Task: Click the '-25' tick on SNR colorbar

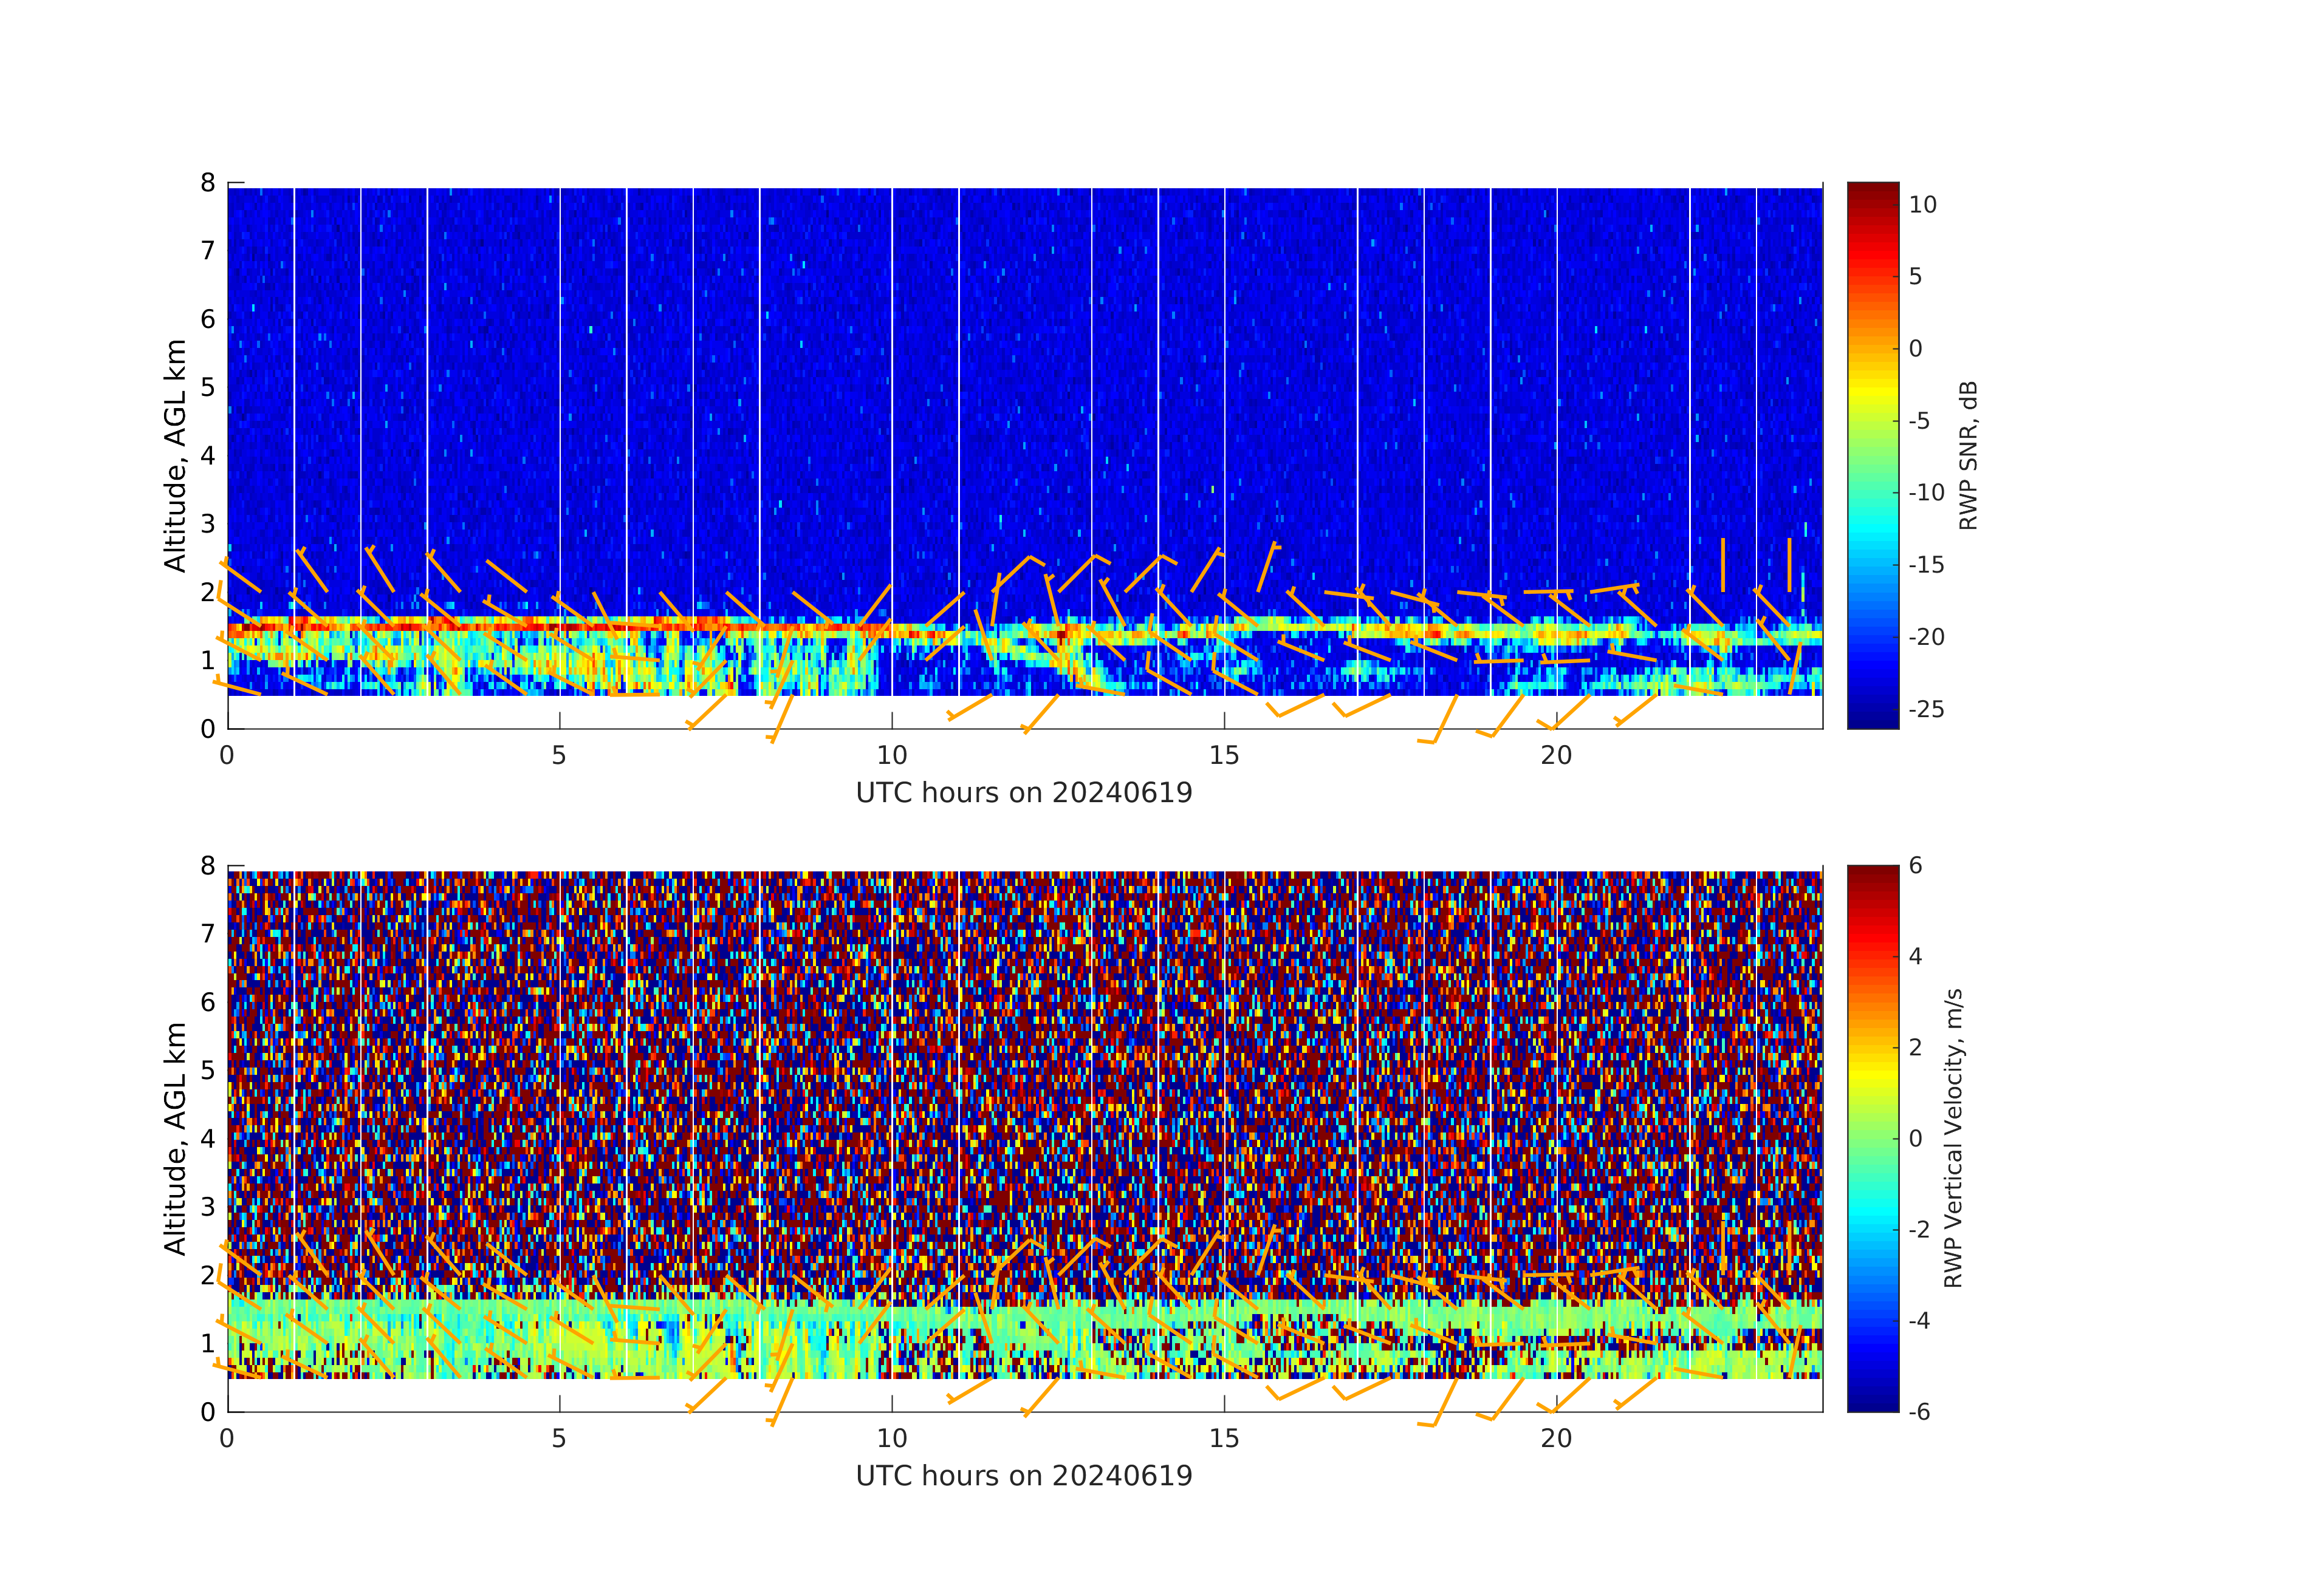Action: [1926, 709]
